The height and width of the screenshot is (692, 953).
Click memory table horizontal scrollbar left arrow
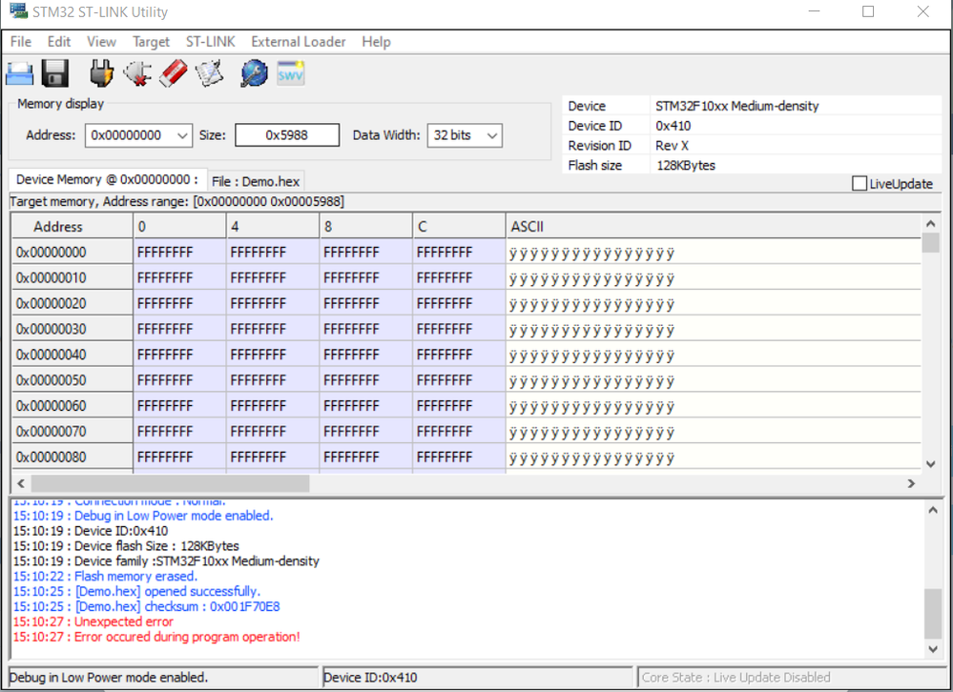21,484
